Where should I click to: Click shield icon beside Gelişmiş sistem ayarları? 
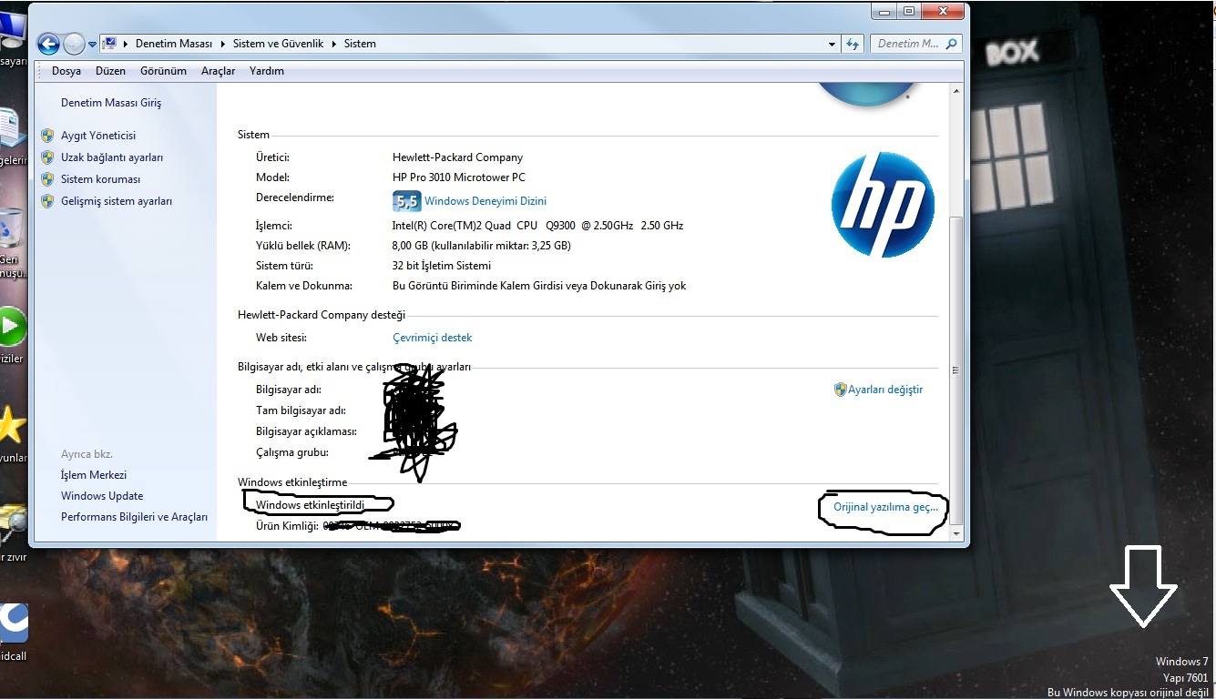(x=47, y=201)
